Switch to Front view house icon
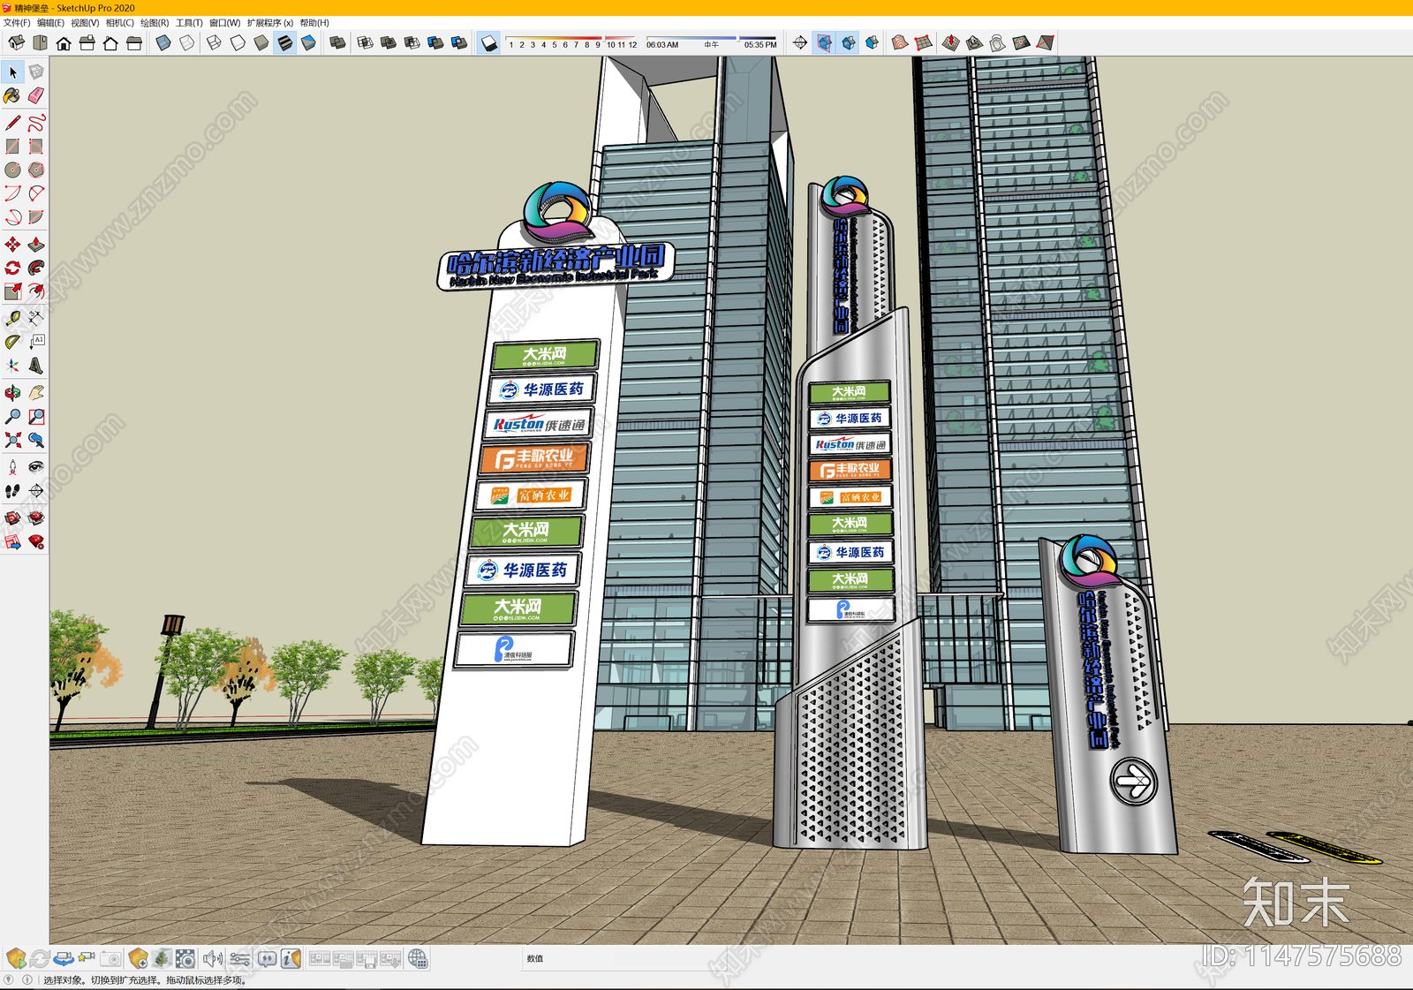Image resolution: width=1413 pixels, height=990 pixels. (64, 42)
